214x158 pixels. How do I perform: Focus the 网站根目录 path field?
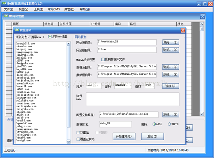[x=127, y=50]
